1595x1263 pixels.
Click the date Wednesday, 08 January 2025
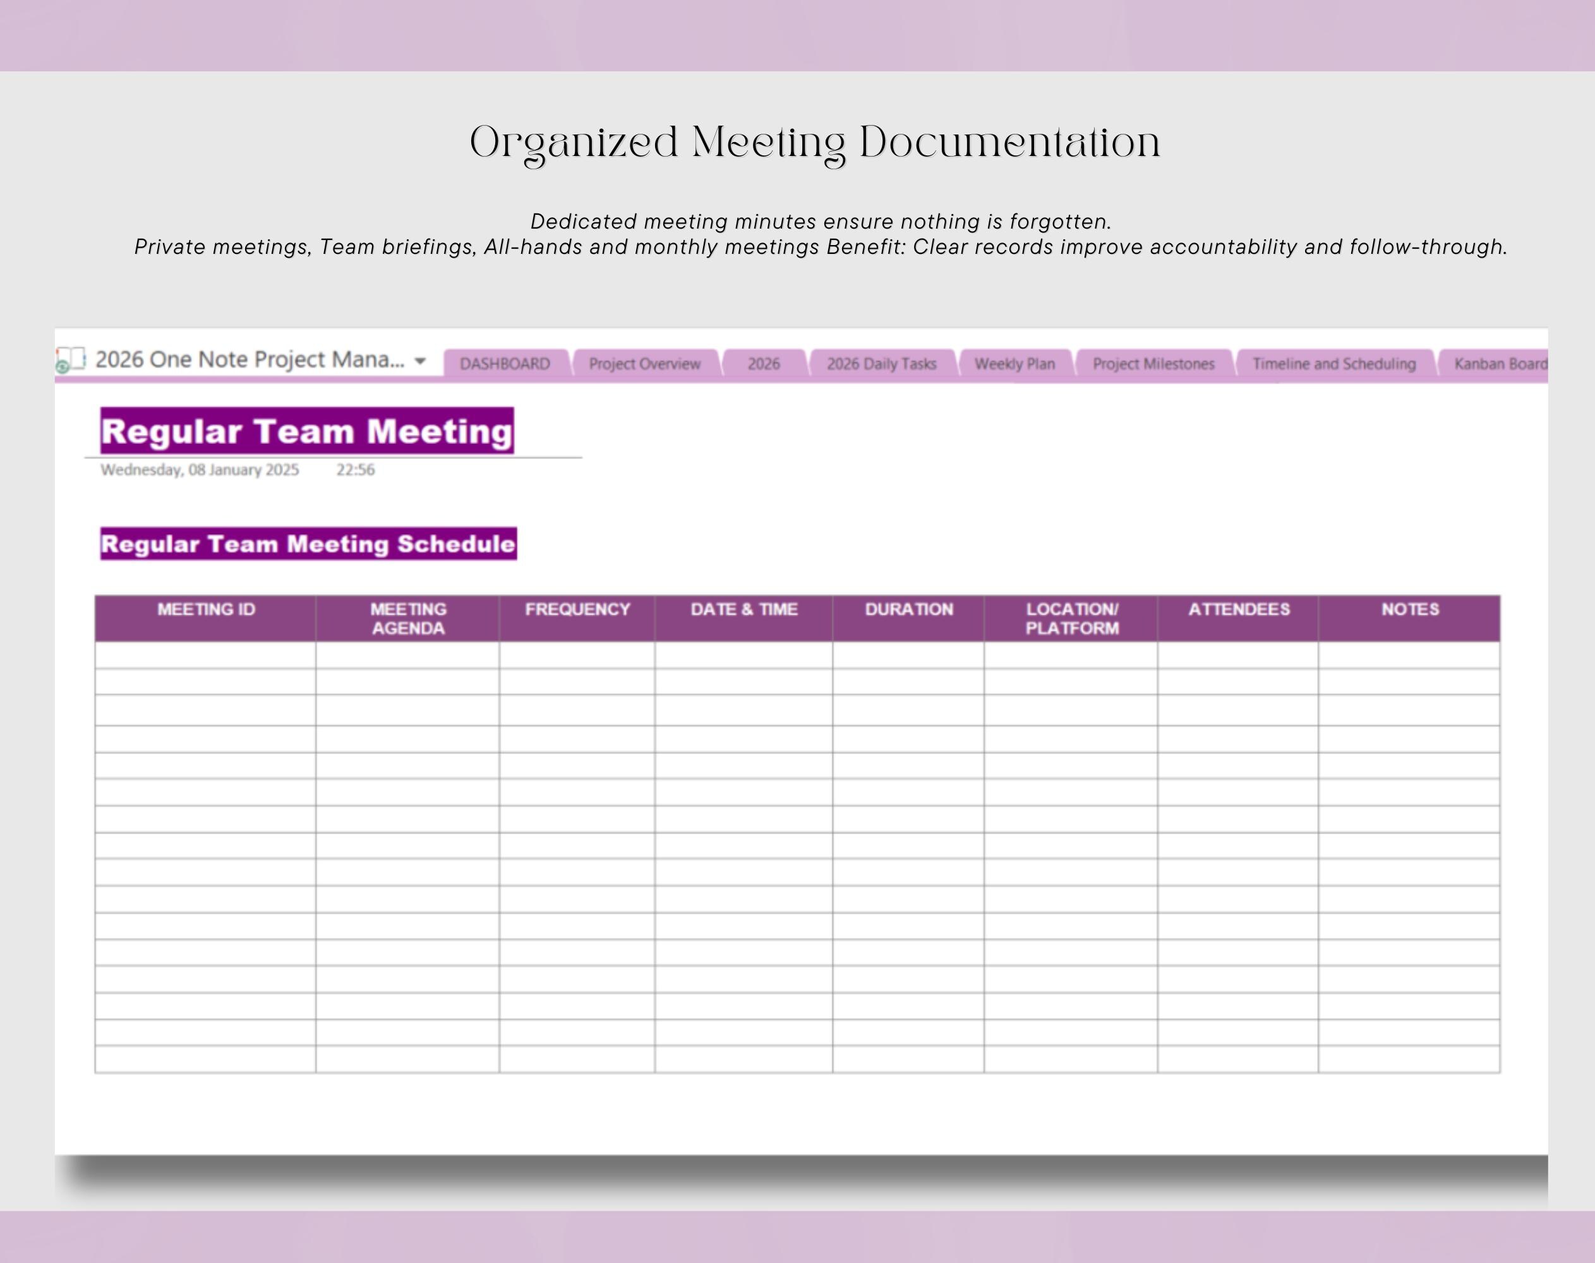point(200,470)
